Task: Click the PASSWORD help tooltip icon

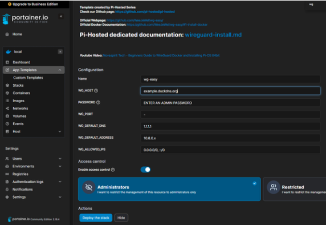Action: pos(98,102)
